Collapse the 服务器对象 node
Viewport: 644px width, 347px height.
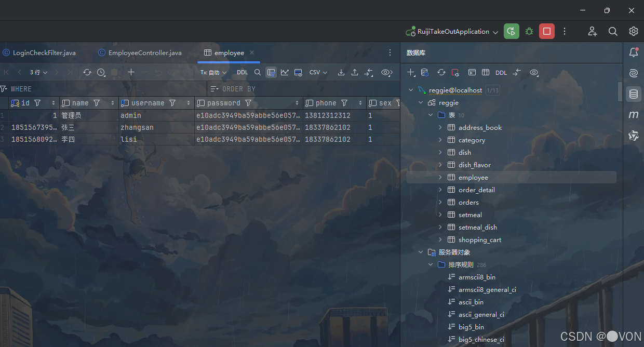(x=421, y=252)
